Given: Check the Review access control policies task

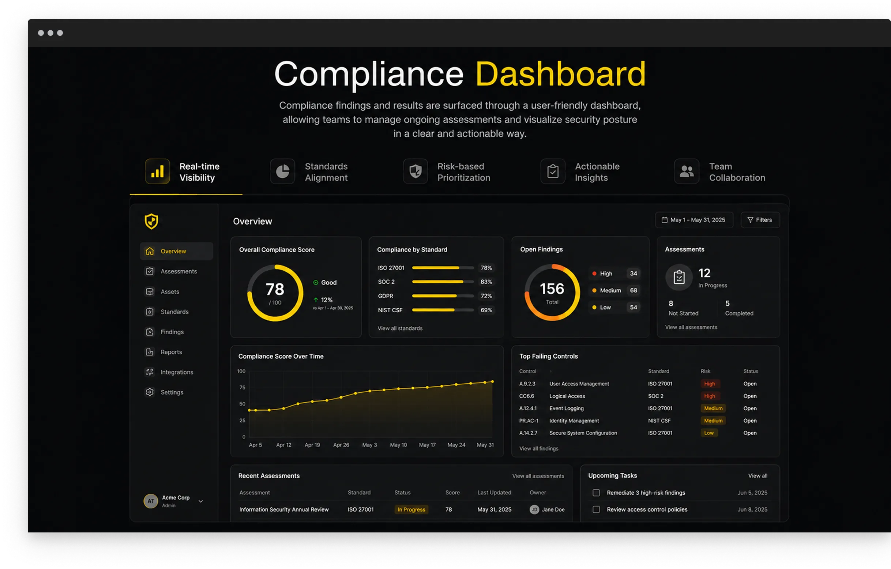Looking at the screenshot, I should pyautogui.click(x=596, y=510).
